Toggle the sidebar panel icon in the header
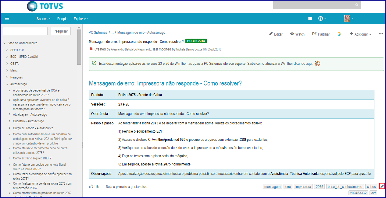Screen dimensions: 386x198 pyautogui.click(x=310, y=19)
